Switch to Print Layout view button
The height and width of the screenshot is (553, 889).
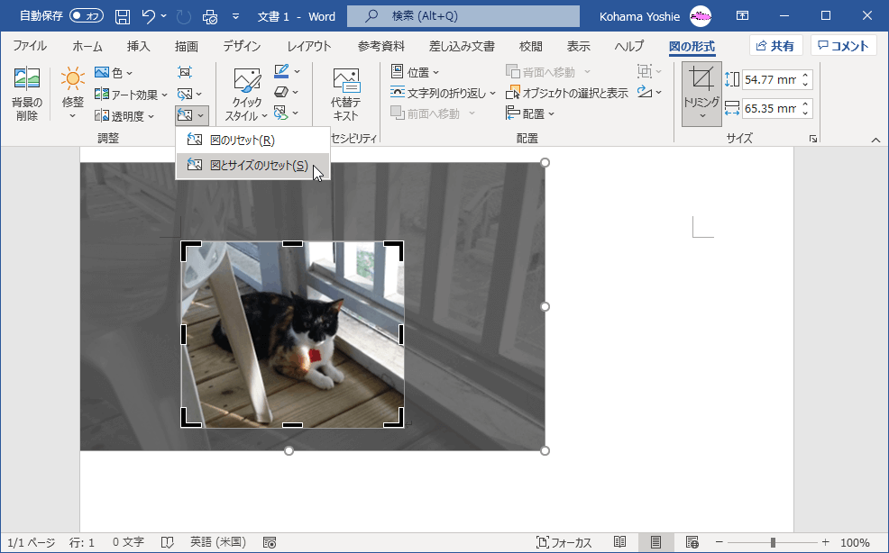[x=655, y=542]
